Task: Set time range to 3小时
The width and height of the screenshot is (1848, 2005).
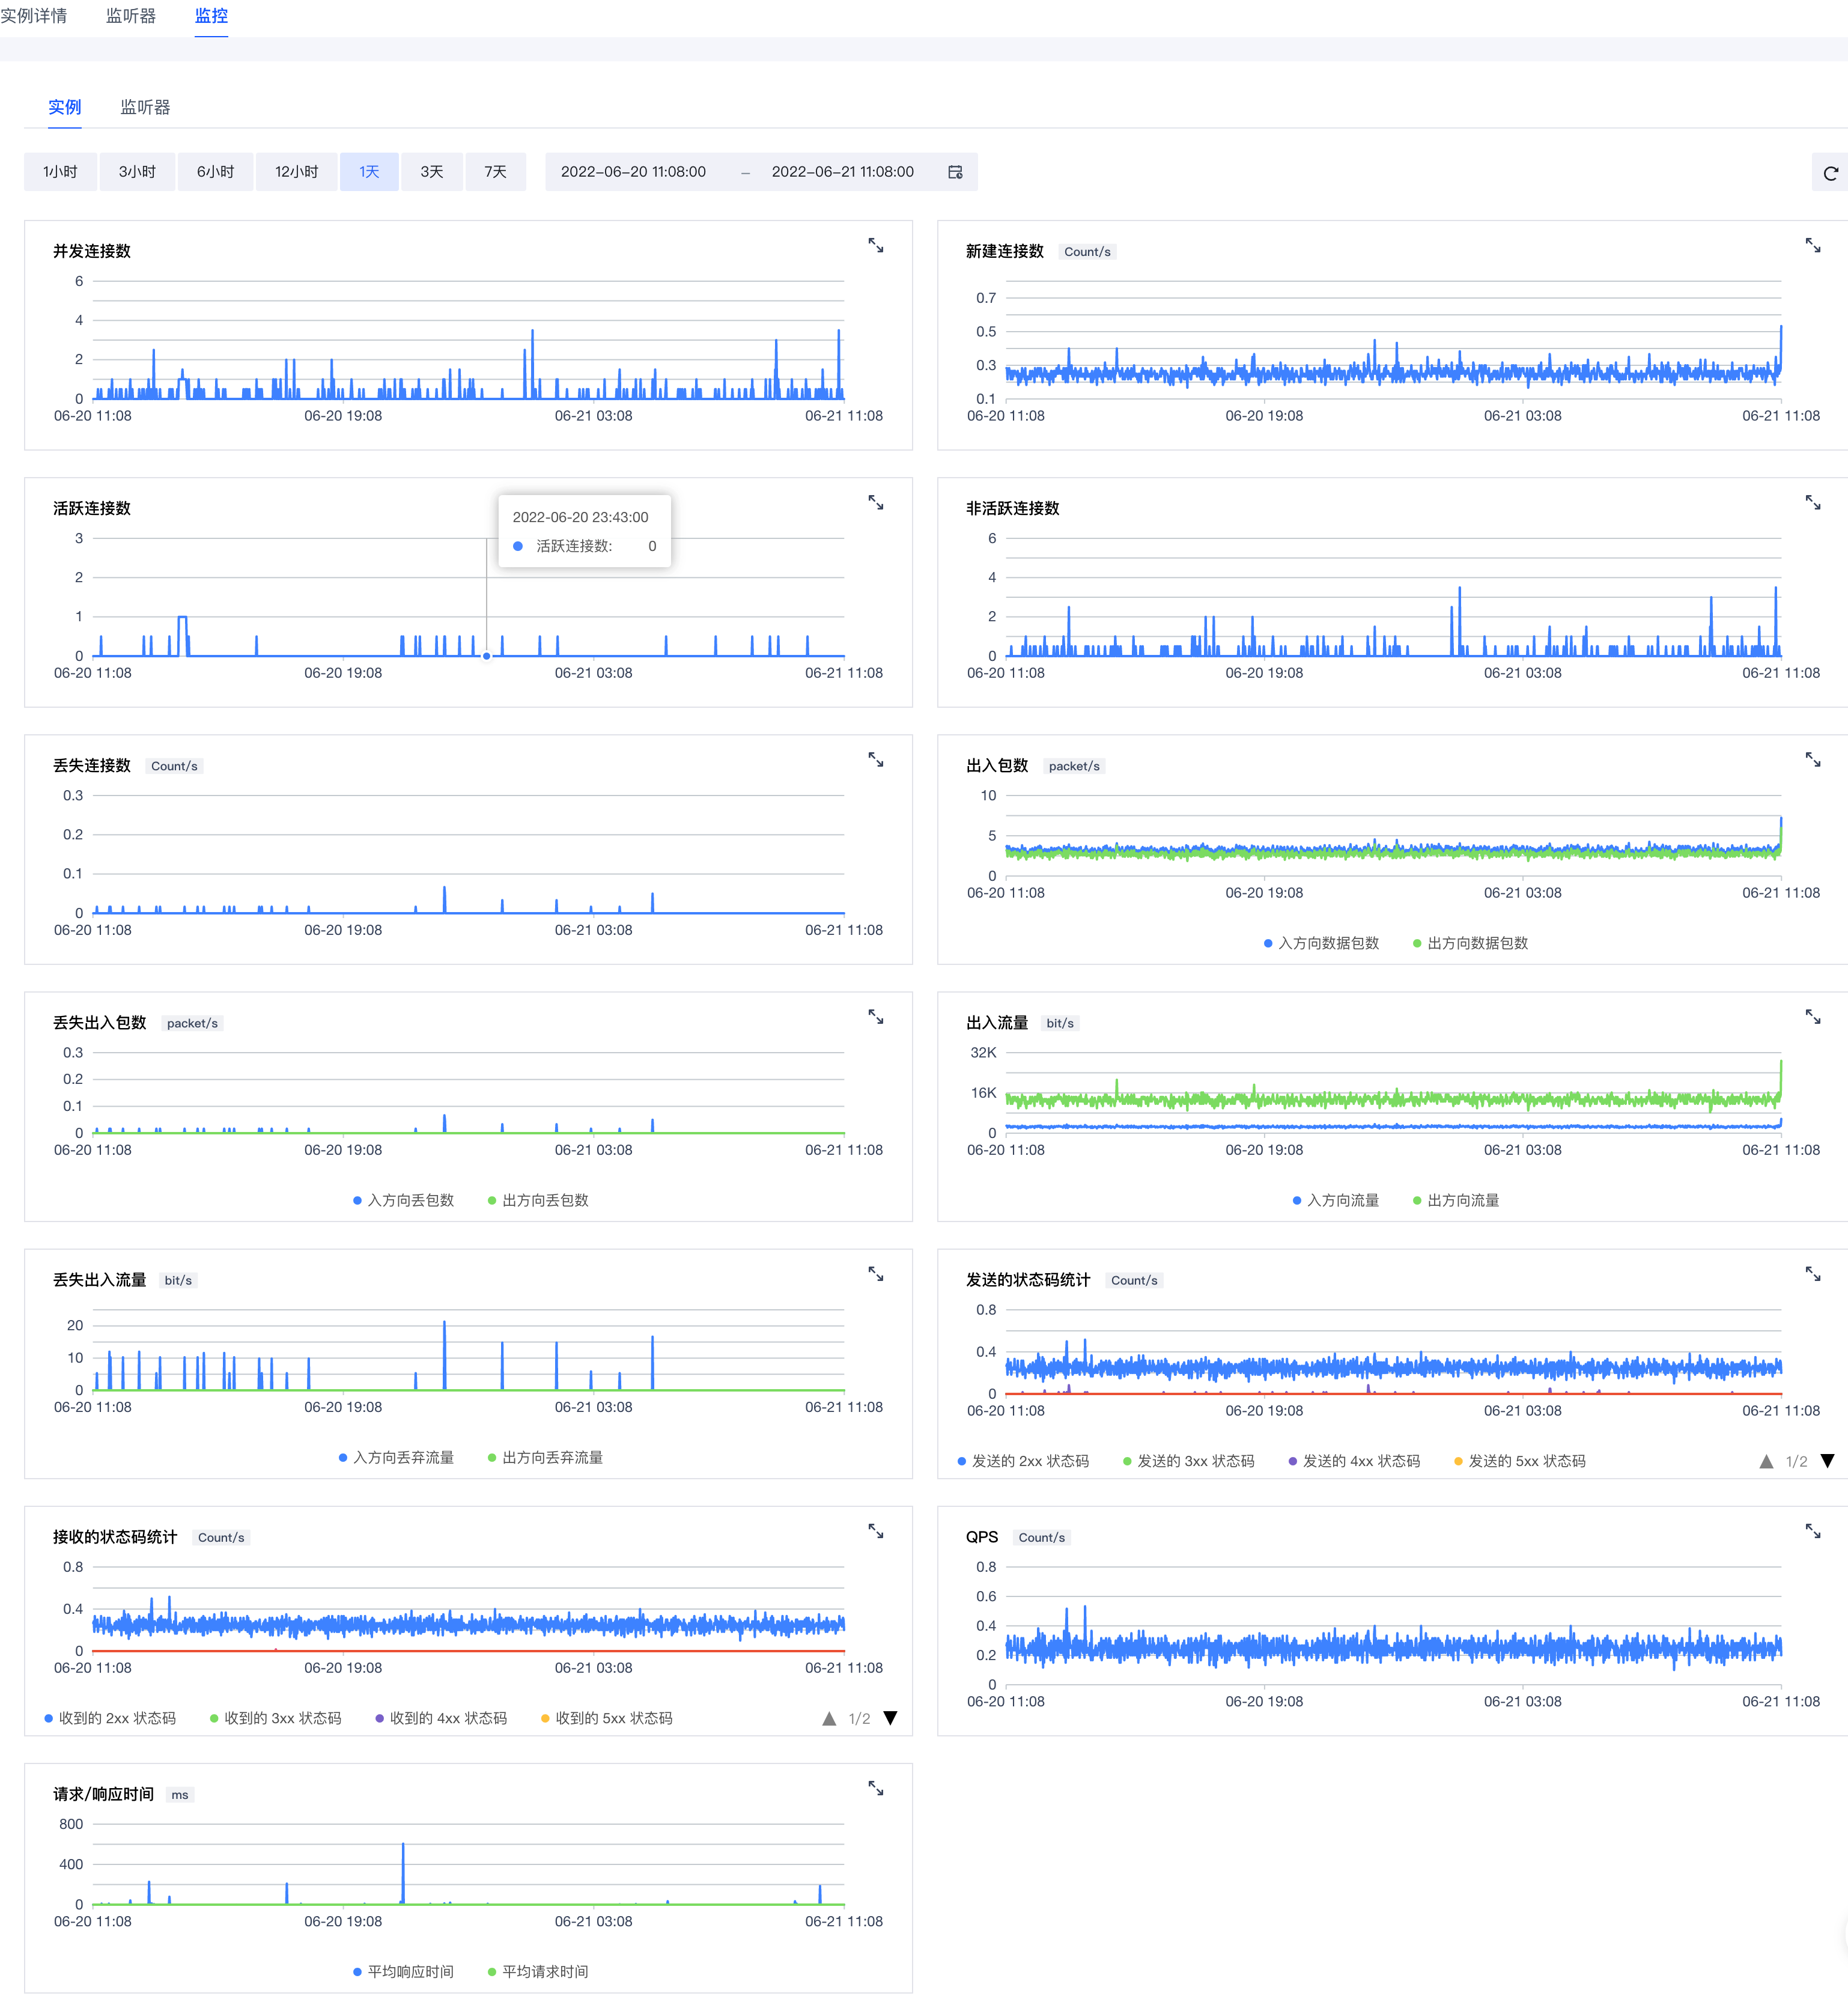Action: (x=137, y=172)
